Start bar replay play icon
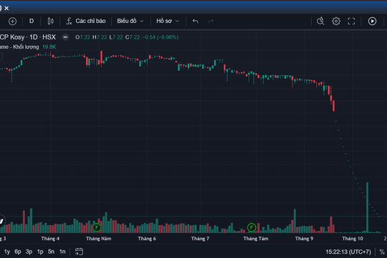The image size is (387, 258). click(x=372, y=21)
